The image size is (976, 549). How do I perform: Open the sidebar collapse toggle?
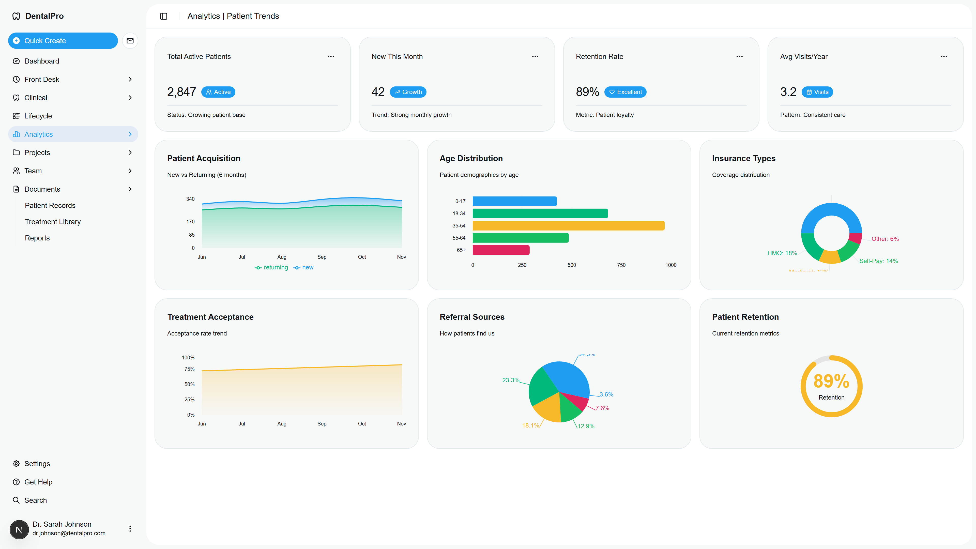click(164, 16)
